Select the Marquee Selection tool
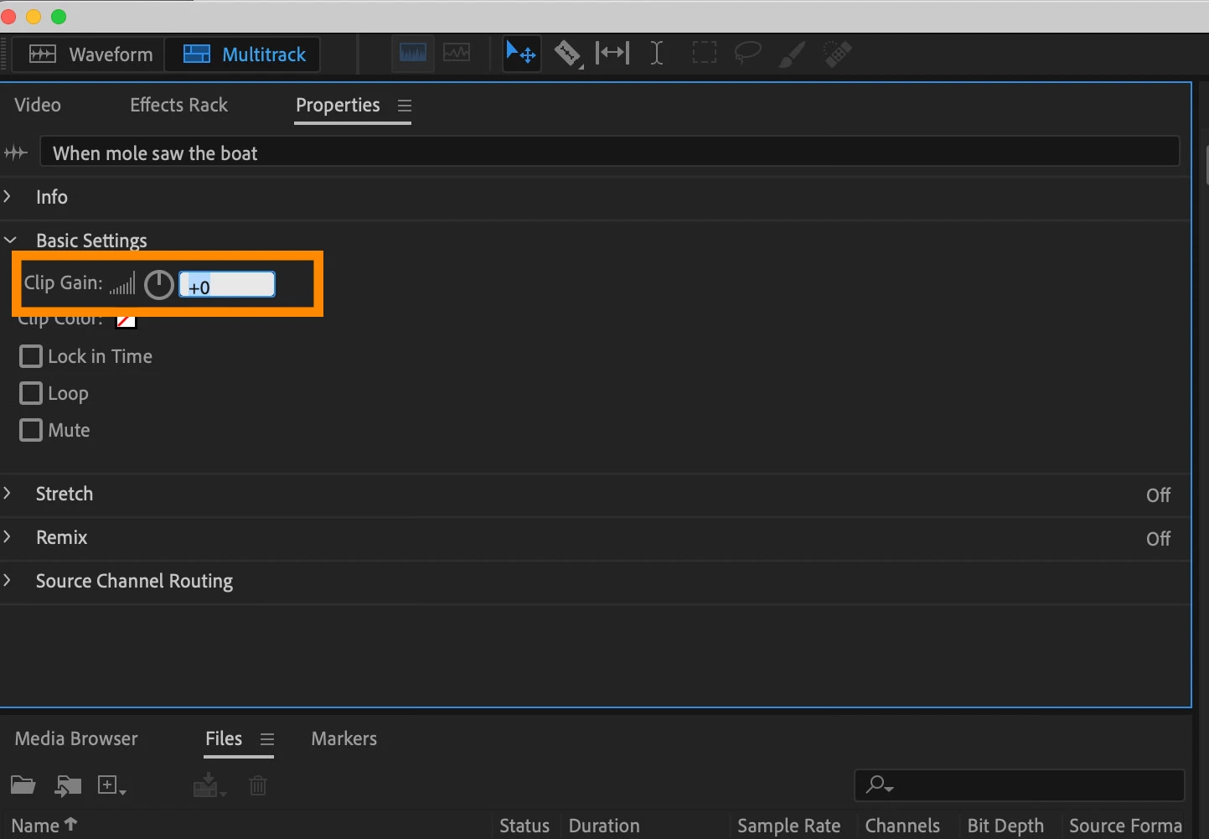 704,54
